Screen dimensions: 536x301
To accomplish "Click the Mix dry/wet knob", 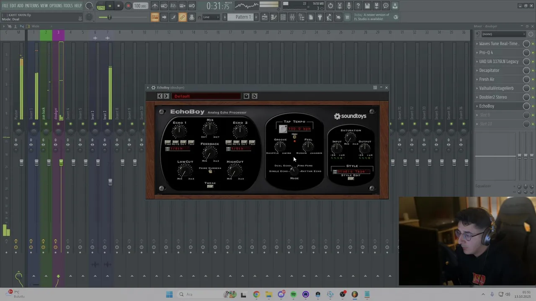I will point(210,129).
